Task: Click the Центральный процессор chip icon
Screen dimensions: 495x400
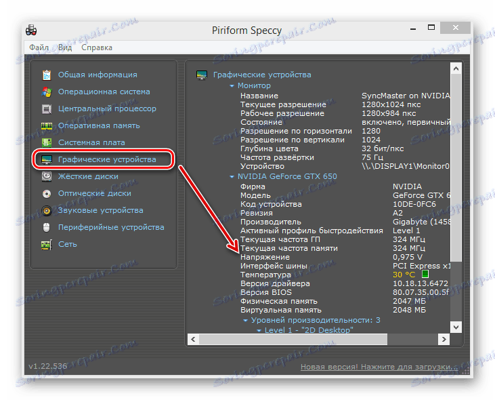Action: (x=47, y=109)
